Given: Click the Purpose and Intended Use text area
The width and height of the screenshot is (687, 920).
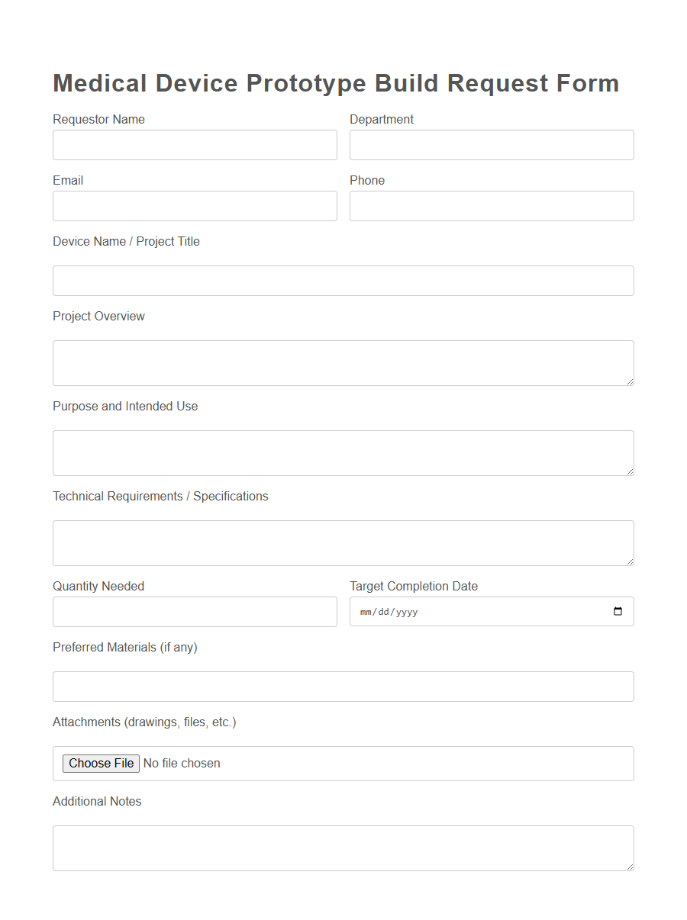Looking at the screenshot, I should point(343,452).
